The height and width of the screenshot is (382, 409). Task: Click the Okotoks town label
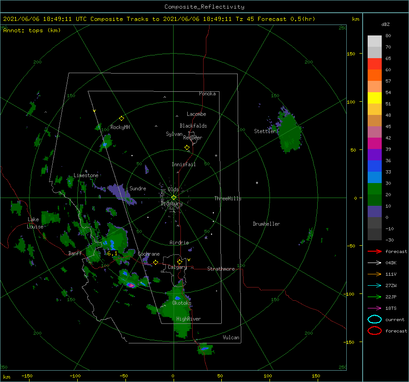pos(182,303)
